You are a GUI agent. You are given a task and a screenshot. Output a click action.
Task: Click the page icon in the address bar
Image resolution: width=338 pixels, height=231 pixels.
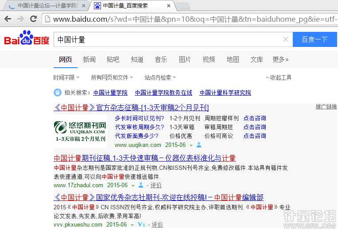(x=47, y=19)
